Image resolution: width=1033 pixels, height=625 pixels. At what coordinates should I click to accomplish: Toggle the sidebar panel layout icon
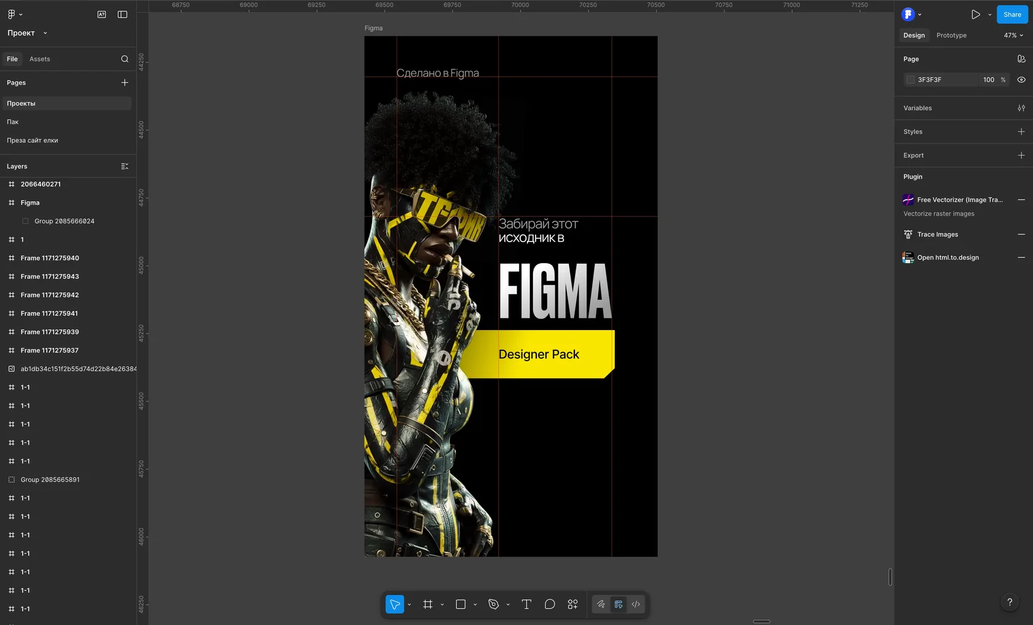click(122, 15)
